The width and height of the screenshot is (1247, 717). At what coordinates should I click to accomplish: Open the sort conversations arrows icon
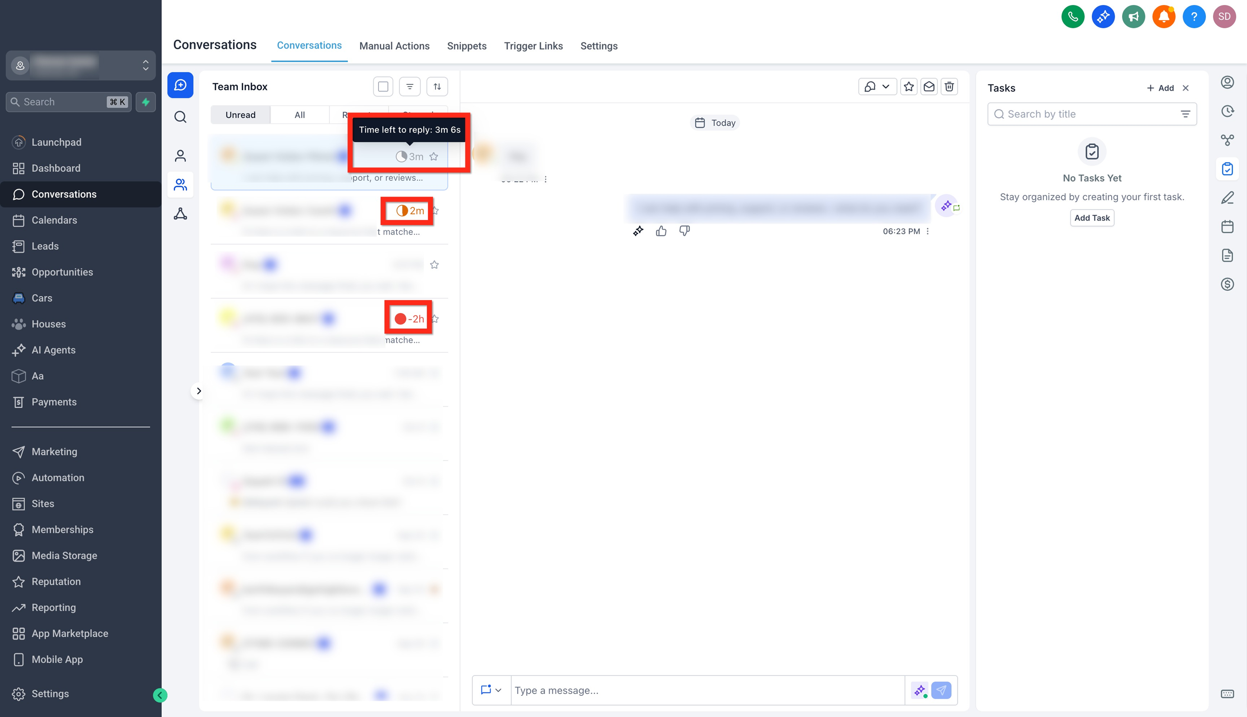click(437, 87)
